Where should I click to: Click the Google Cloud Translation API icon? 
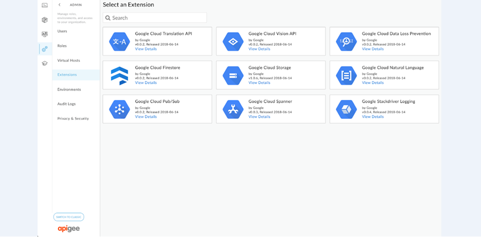click(120, 42)
